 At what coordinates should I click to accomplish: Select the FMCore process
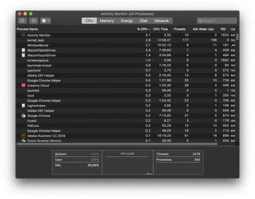(x=125, y=125)
